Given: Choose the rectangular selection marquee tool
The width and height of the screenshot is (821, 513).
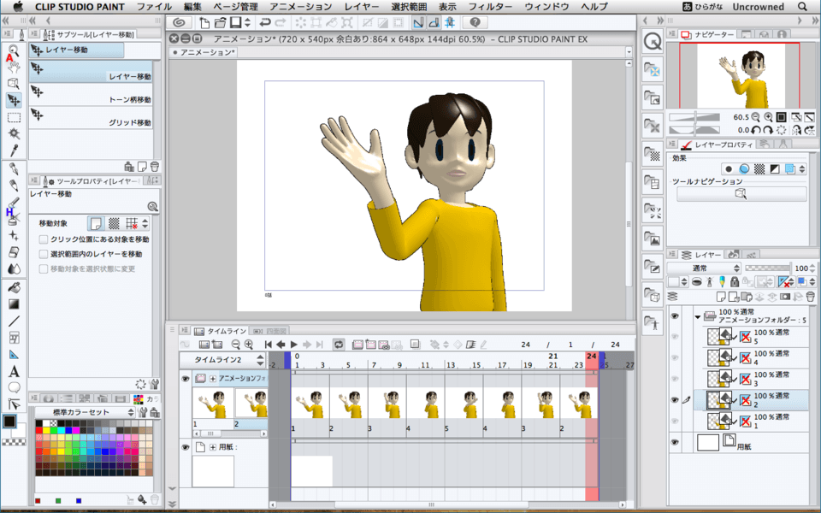Looking at the screenshot, I should [14, 117].
